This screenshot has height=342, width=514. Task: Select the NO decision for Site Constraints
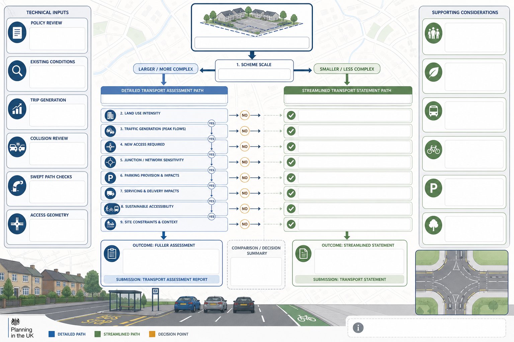coord(245,224)
